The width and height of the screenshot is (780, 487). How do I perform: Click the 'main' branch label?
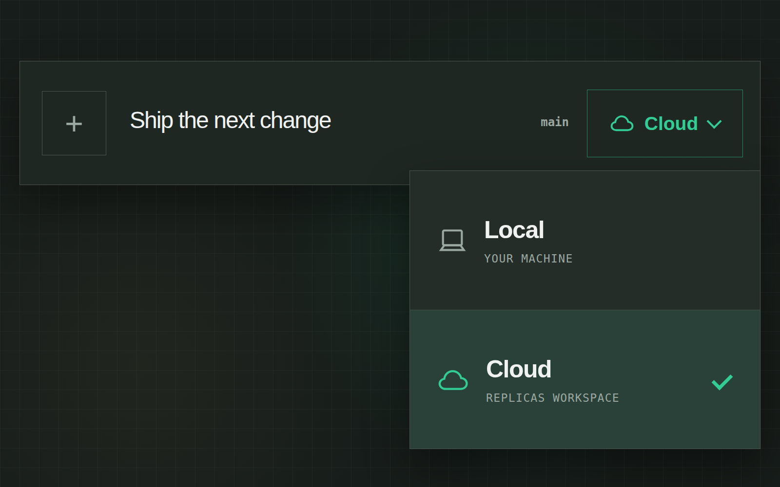click(554, 122)
